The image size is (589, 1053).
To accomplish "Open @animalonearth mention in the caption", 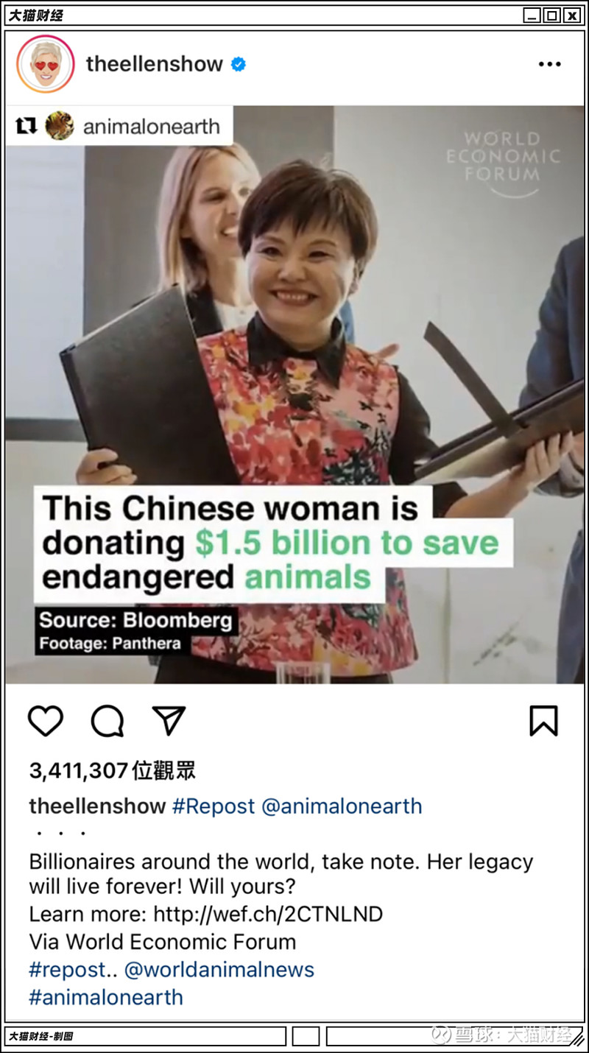I will [342, 806].
